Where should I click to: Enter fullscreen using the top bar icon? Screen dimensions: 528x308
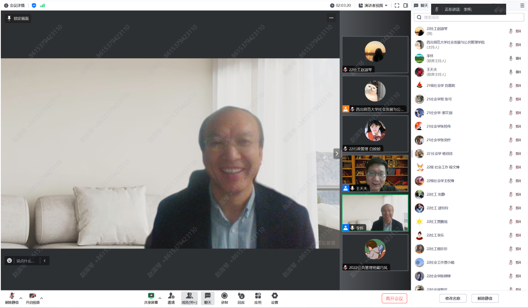pos(397,5)
